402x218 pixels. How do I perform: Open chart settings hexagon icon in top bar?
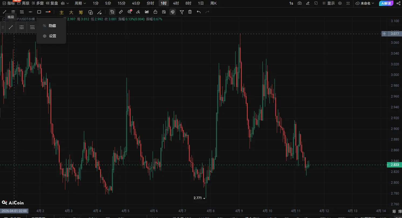pyautogui.click(x=340, y=3)
